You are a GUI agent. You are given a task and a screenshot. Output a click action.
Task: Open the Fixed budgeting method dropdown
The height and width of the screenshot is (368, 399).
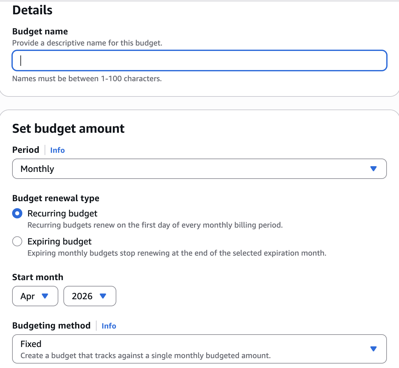click(x=191, y=349)
